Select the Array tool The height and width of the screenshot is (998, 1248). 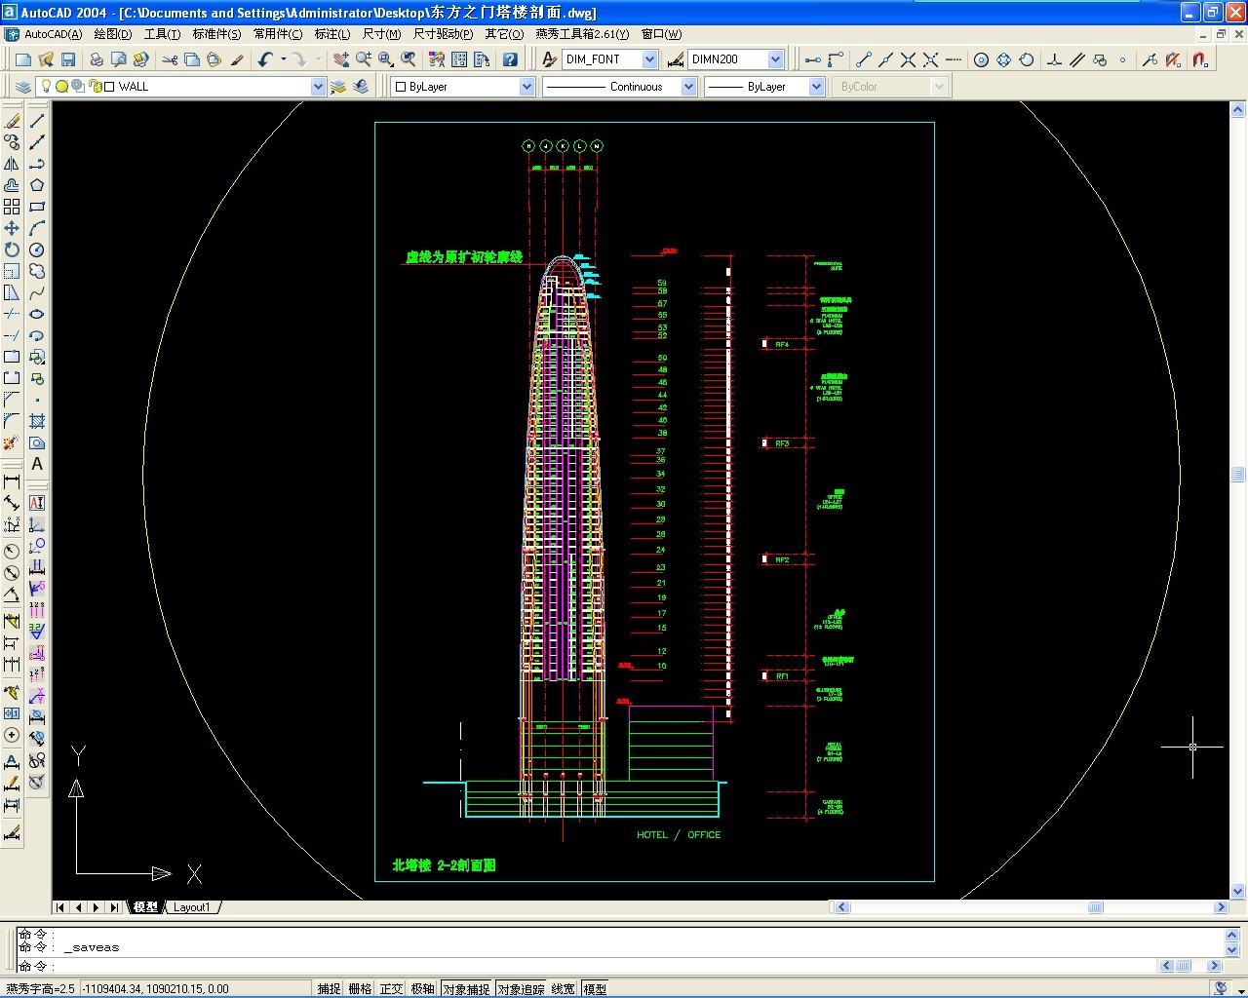coord(12,207)
